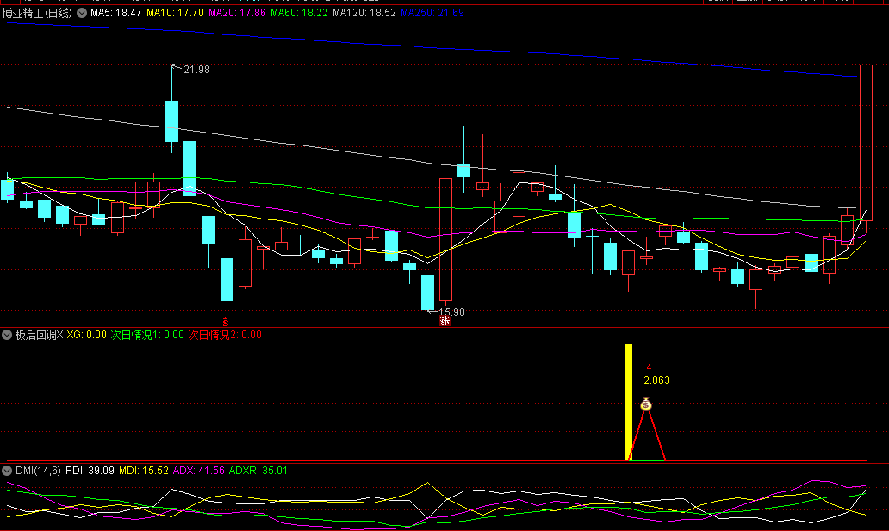Click the MA60: 18.22 label
Screen dimensions: 889x531
pyautogui.click(x=300, y=12)
